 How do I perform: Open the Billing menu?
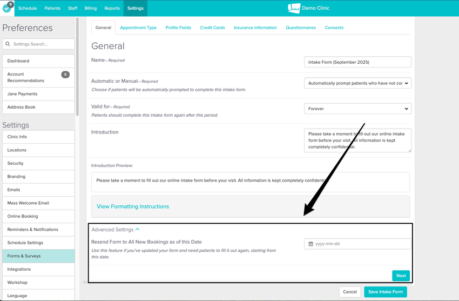tap(91, 8)
